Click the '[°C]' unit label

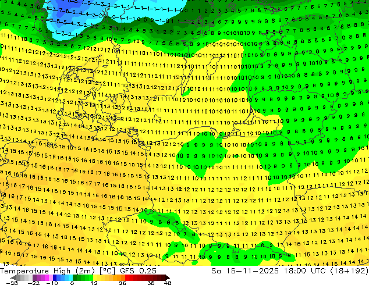pyautogui.click(x=107, y=271)
